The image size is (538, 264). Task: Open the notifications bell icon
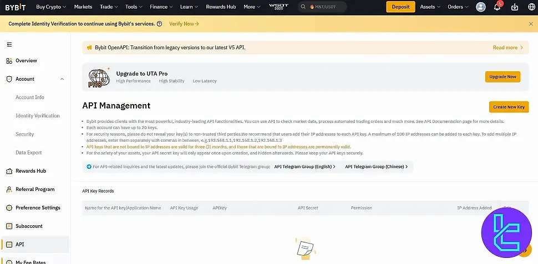[497, 7]
